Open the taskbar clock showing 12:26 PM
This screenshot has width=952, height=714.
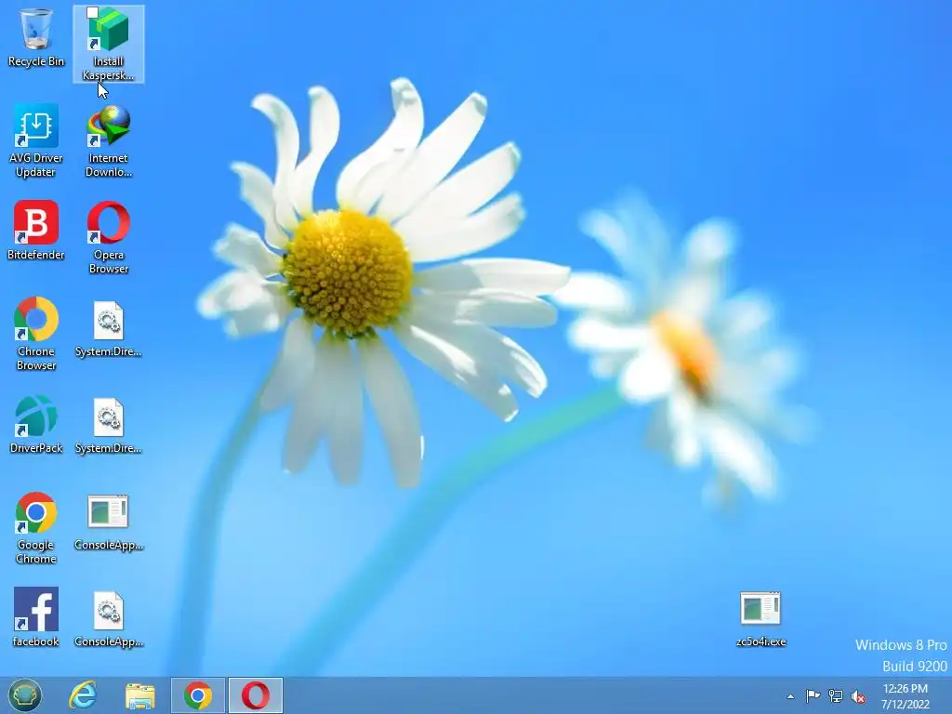pyautogui.click(x=906, y=696)
